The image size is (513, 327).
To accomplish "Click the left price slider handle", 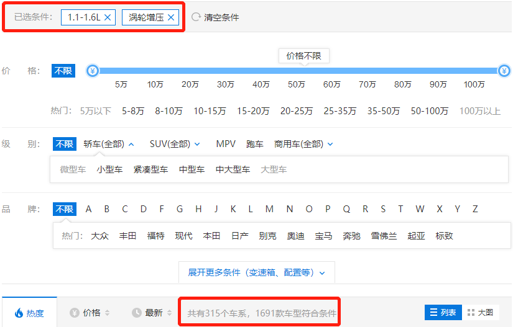I will click(x=93, y=71).
